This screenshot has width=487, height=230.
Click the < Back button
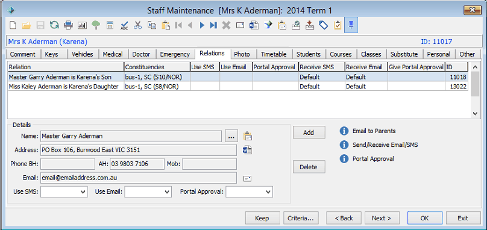coord(344,218)
